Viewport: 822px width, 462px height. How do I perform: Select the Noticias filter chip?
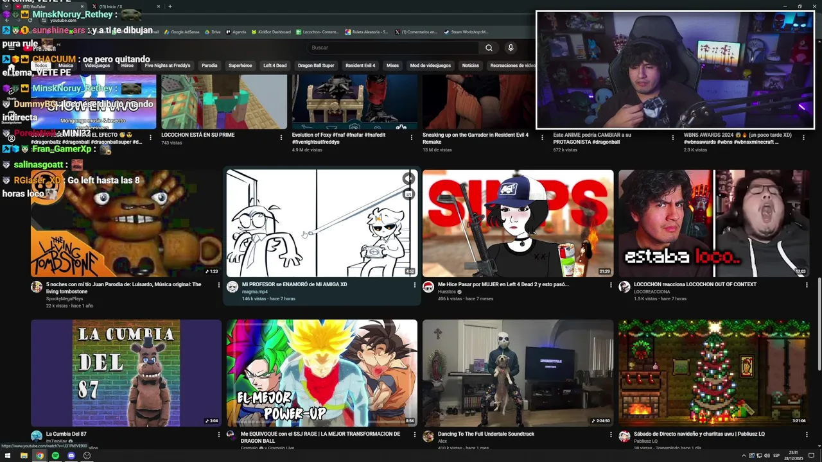471,65
